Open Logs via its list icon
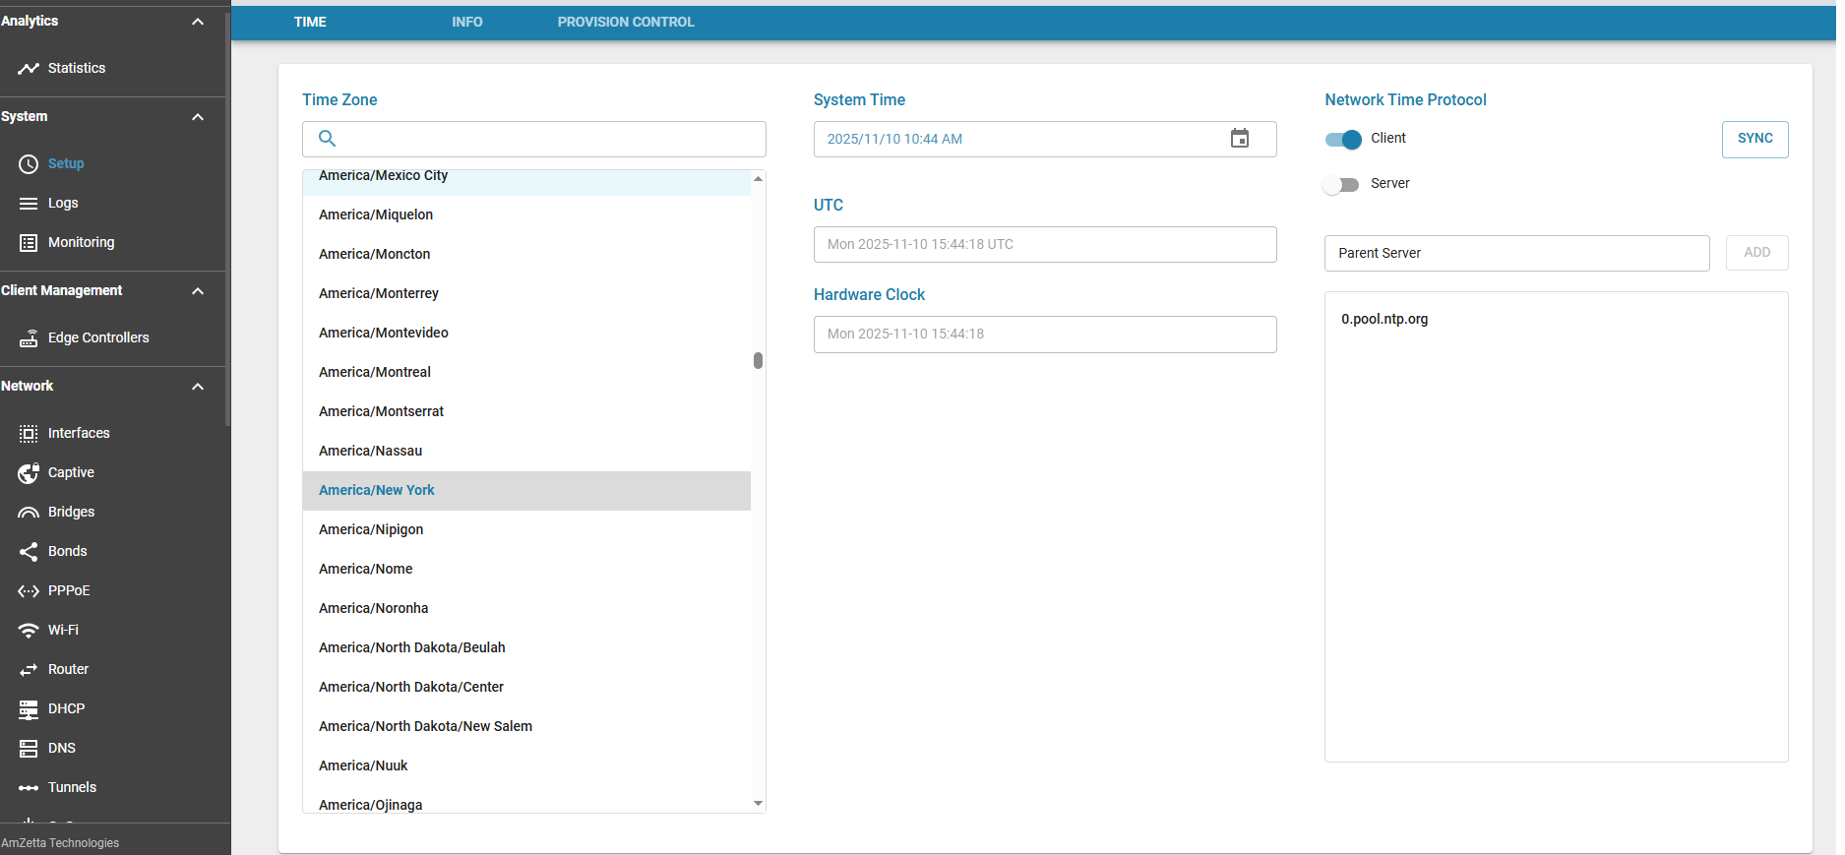Viewport: 1845px width, 855px height. [29, 204]
